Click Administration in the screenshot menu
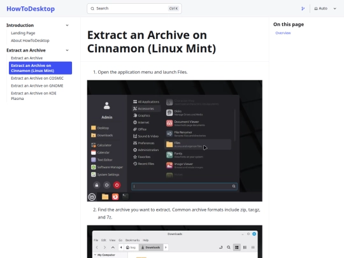 click(146, 150)
